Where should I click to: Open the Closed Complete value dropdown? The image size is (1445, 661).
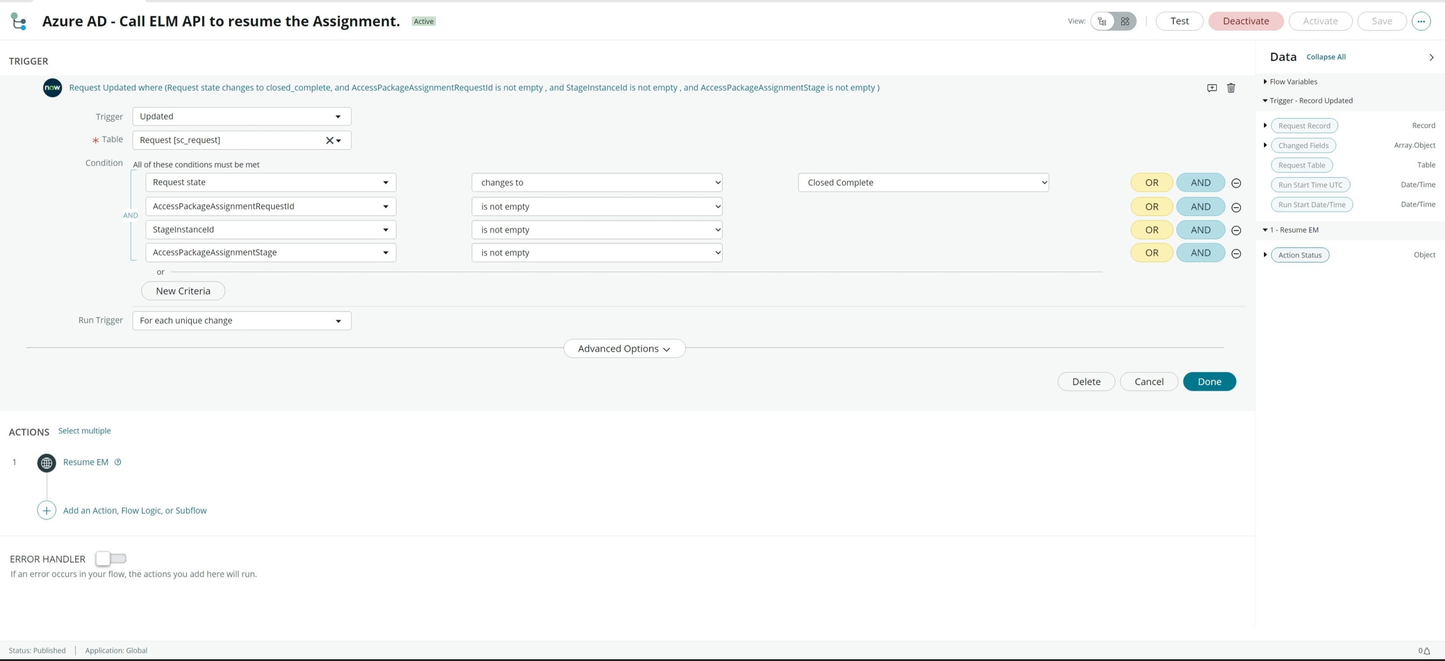(923, 183)
